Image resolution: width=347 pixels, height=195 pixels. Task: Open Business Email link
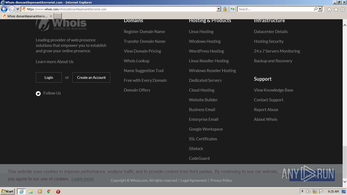(202, 110)
